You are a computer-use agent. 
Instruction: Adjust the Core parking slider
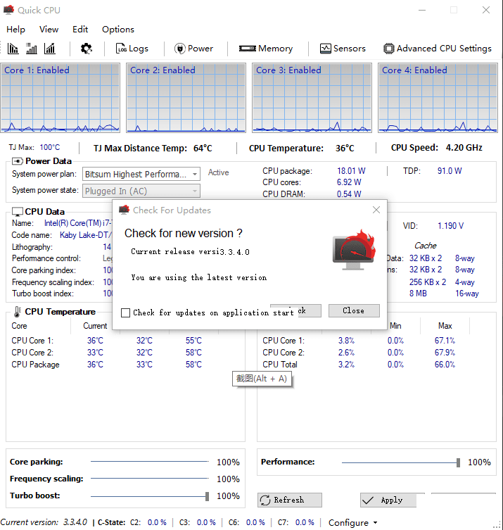(x=150, y=462)
